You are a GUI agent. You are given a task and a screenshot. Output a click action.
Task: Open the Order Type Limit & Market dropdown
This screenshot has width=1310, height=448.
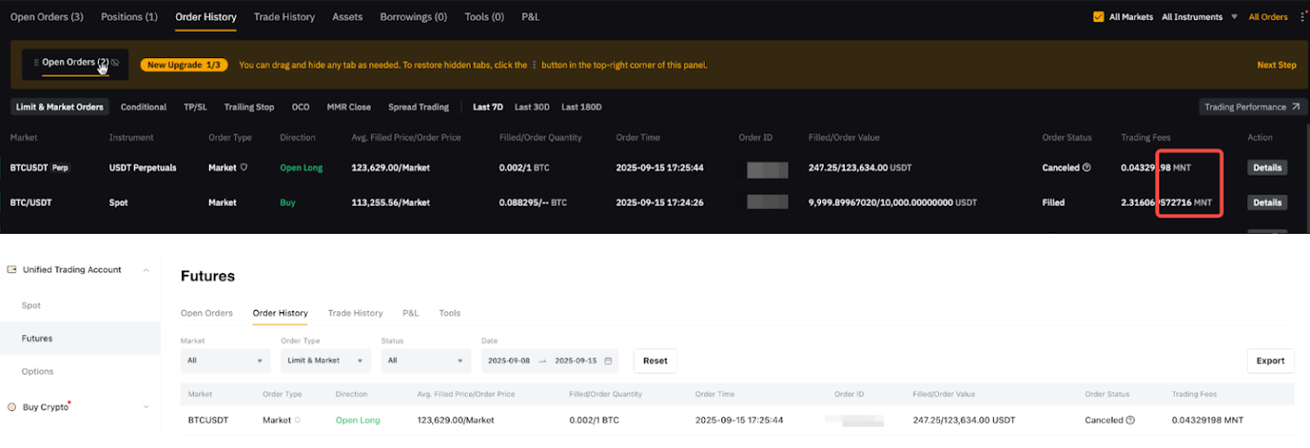pyautogui.click(x=325, y=361)
